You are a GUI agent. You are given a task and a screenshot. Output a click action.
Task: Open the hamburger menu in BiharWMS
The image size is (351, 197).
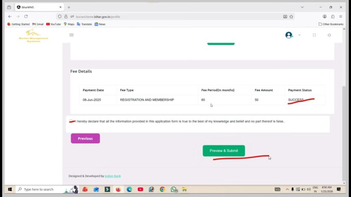pos(71,35)
